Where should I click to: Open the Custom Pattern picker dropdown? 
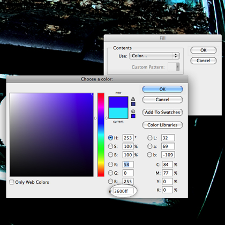coord(174,67)
